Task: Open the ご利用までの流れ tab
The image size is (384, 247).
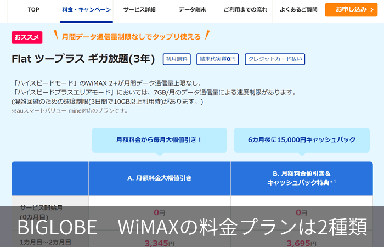Action: 245,10
